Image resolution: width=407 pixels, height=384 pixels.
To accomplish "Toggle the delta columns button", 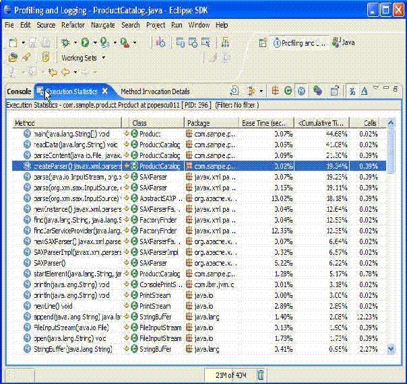I will pos(364,91).
